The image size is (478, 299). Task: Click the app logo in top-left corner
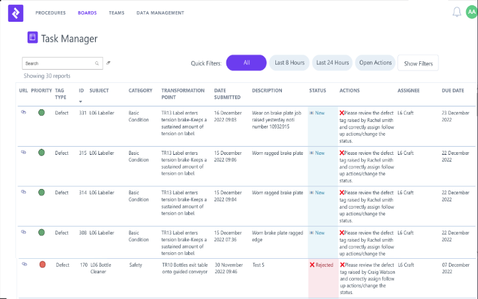pos(15,13)
